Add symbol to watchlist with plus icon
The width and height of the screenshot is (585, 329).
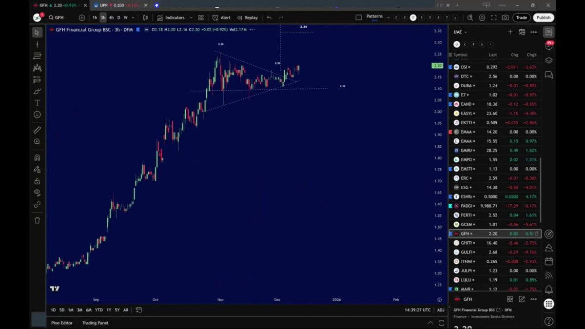coord(510,32)
